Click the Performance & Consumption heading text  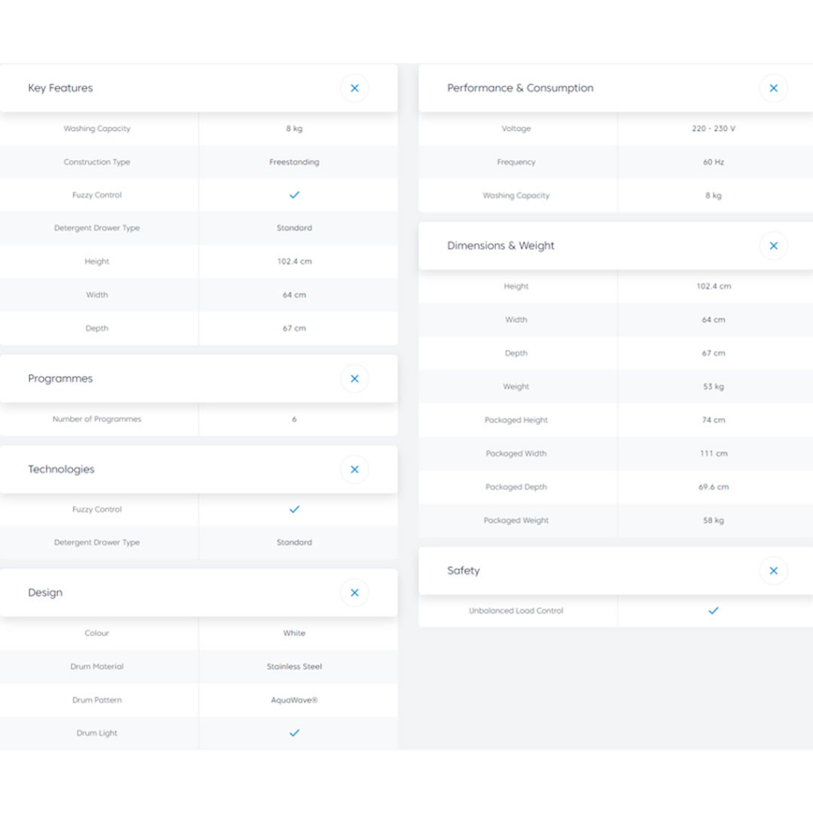click(x=520, y=88)
